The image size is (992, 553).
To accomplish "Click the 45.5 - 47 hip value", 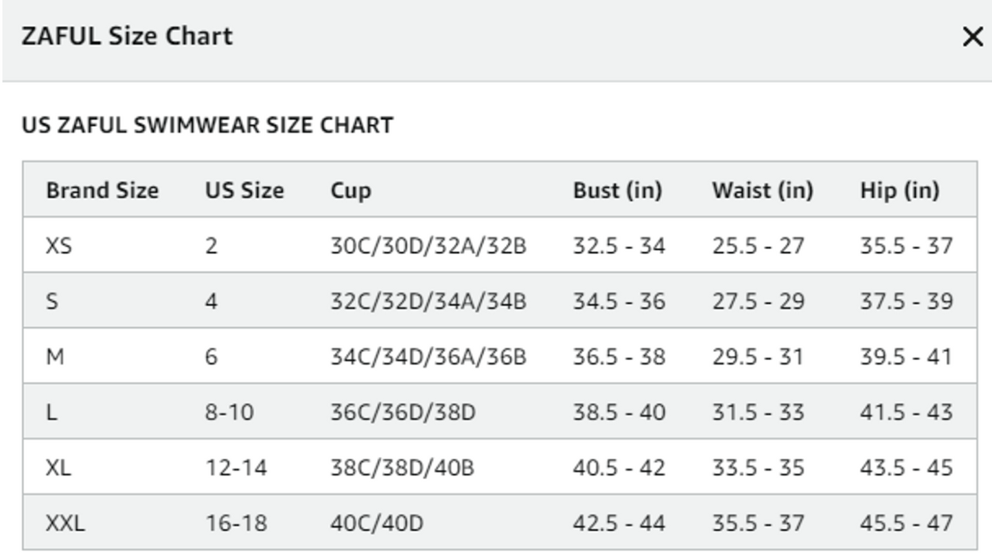I will point(906,523).
